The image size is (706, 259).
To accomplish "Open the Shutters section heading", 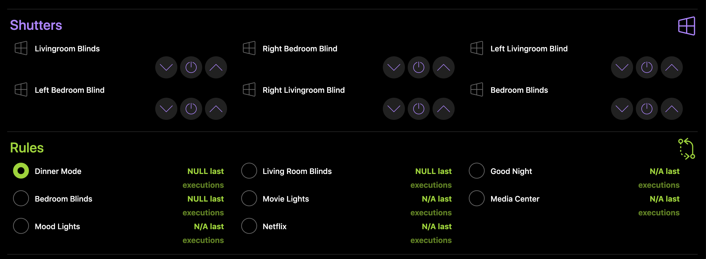I will pos(36,25).
